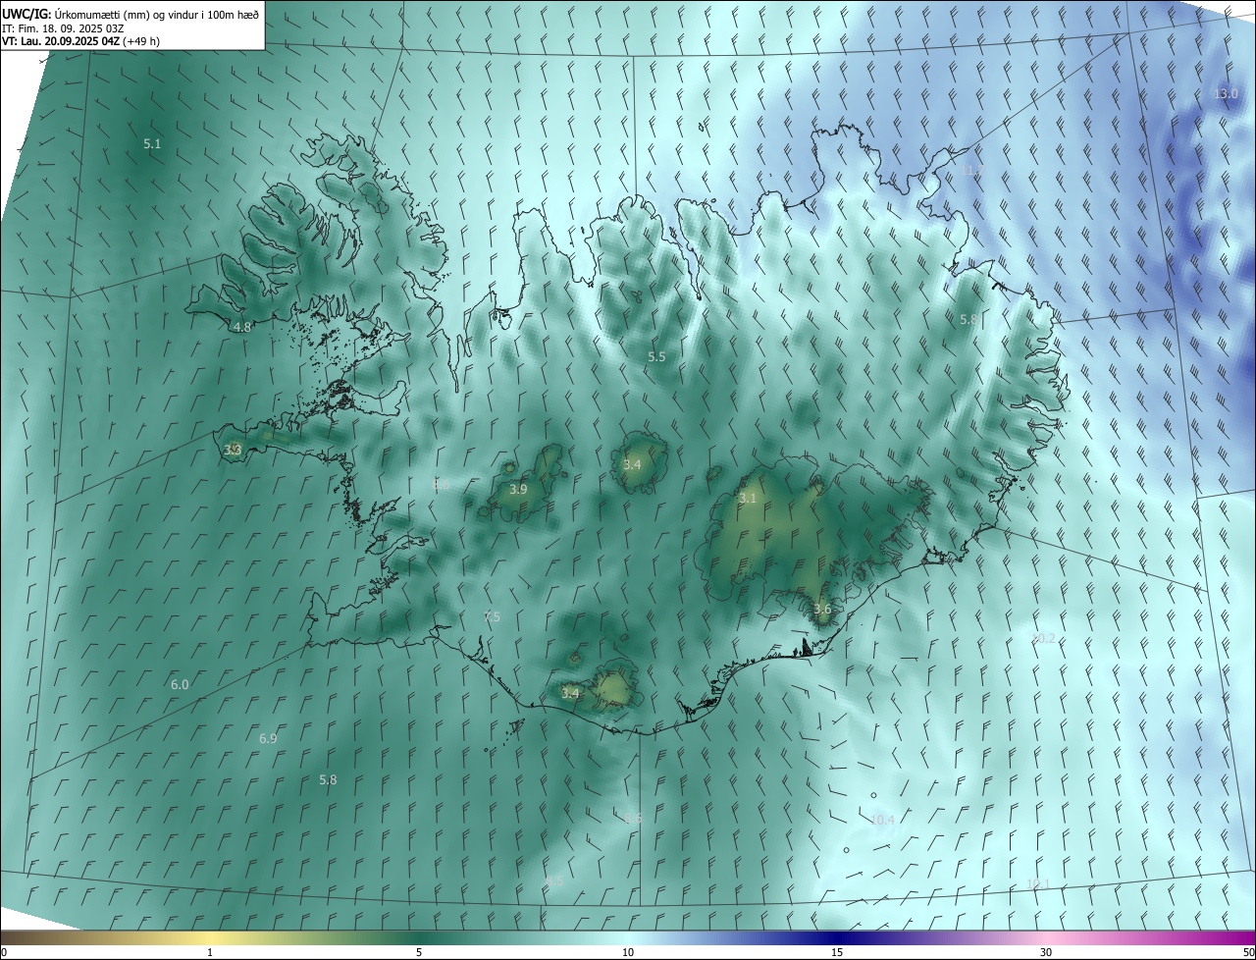Click the UWC/IG Úrkomumætti title line

coord(131,13)
